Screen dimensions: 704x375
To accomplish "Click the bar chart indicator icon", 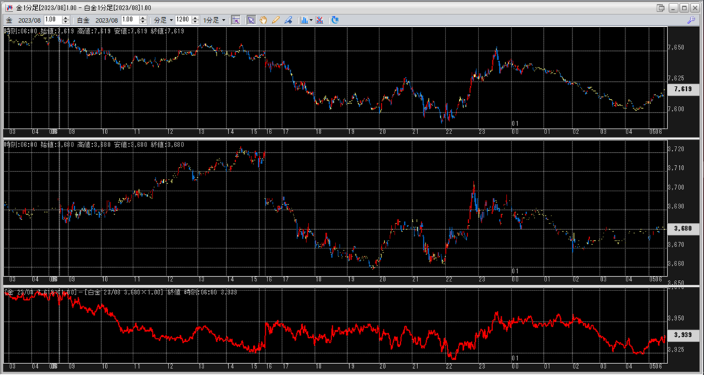I will pos(304,20).
